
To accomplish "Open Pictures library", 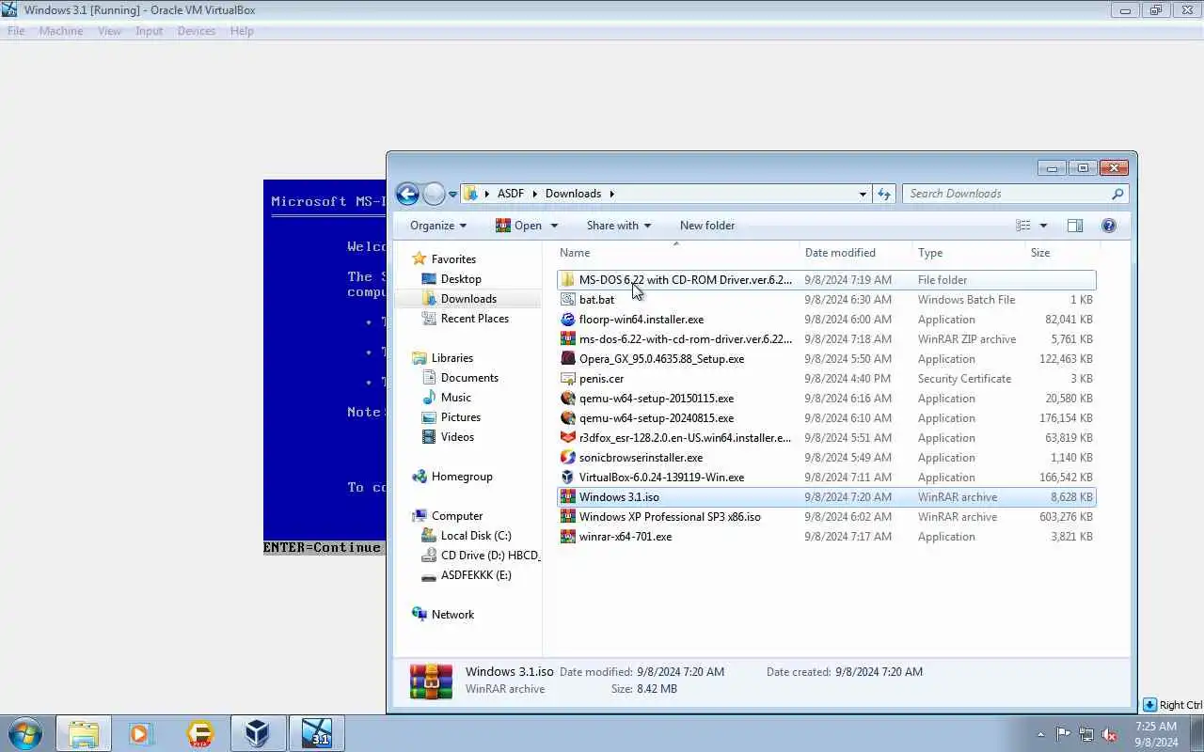I will 461,417.
